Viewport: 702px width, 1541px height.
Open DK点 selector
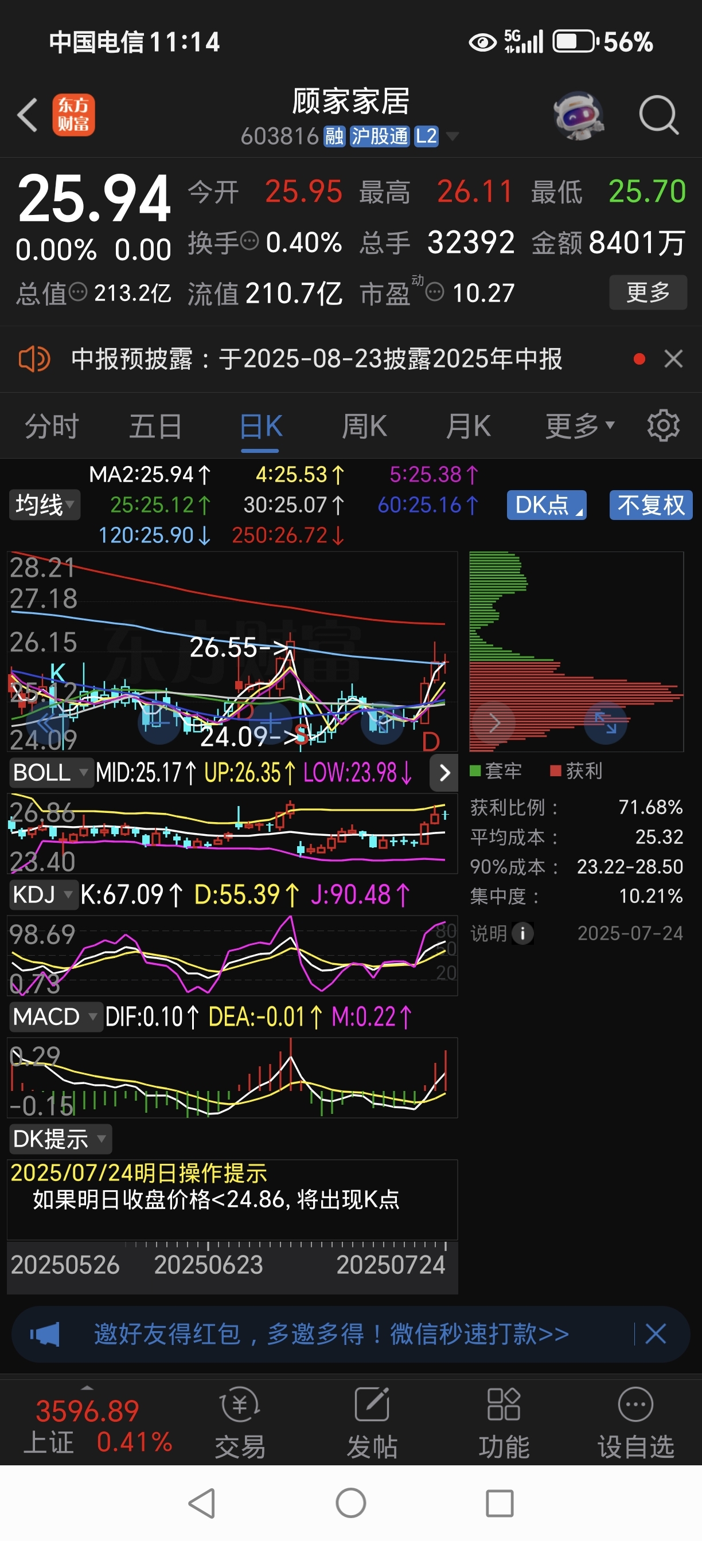547,505
